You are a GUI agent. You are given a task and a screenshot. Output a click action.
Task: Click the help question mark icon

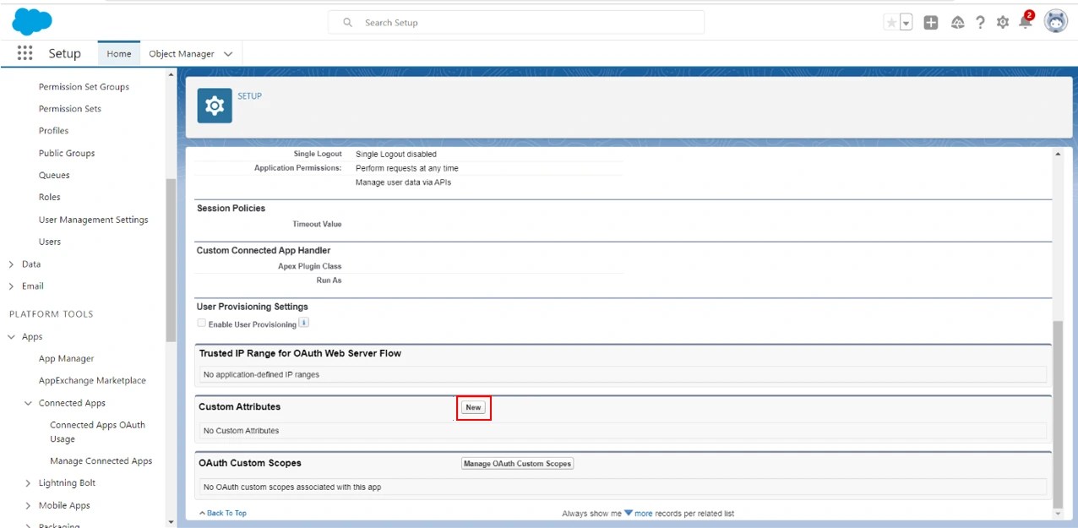coord(980,22)
